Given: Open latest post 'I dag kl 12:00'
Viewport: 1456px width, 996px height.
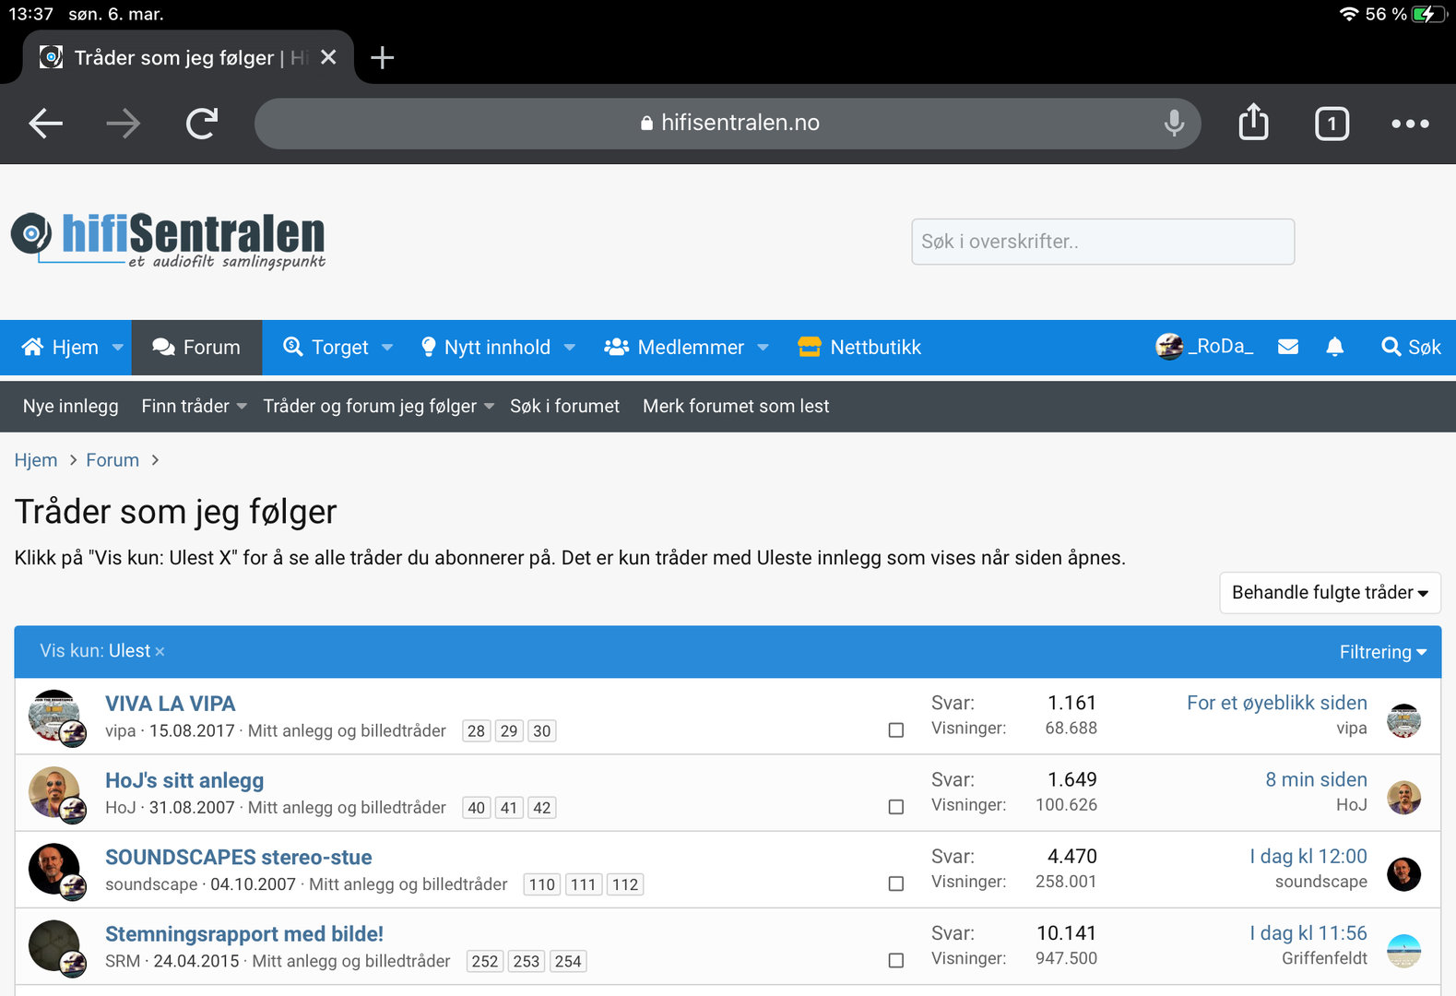Looking at the screenshot, I should click(1308, 856).
